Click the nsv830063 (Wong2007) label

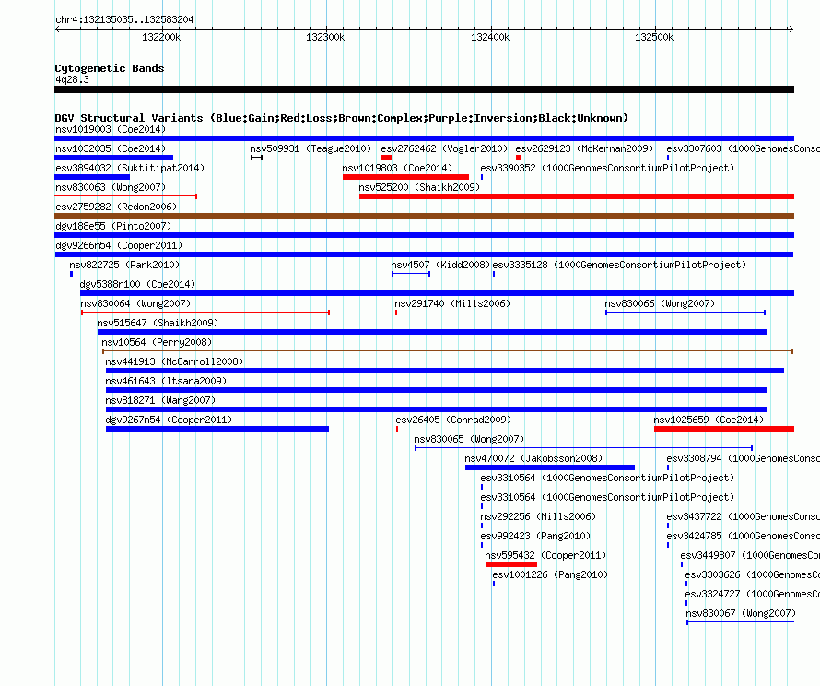[111, 187]
